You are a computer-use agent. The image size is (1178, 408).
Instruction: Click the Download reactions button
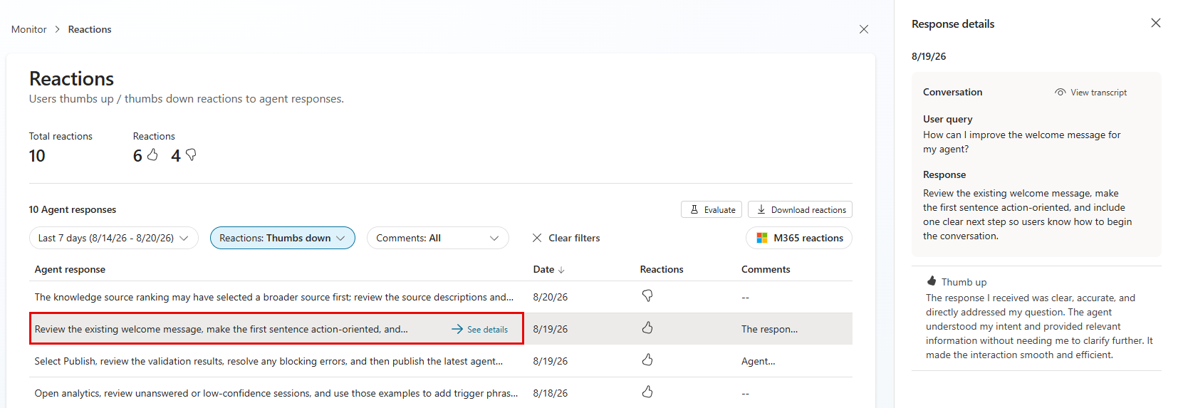[x=800, y=209]
